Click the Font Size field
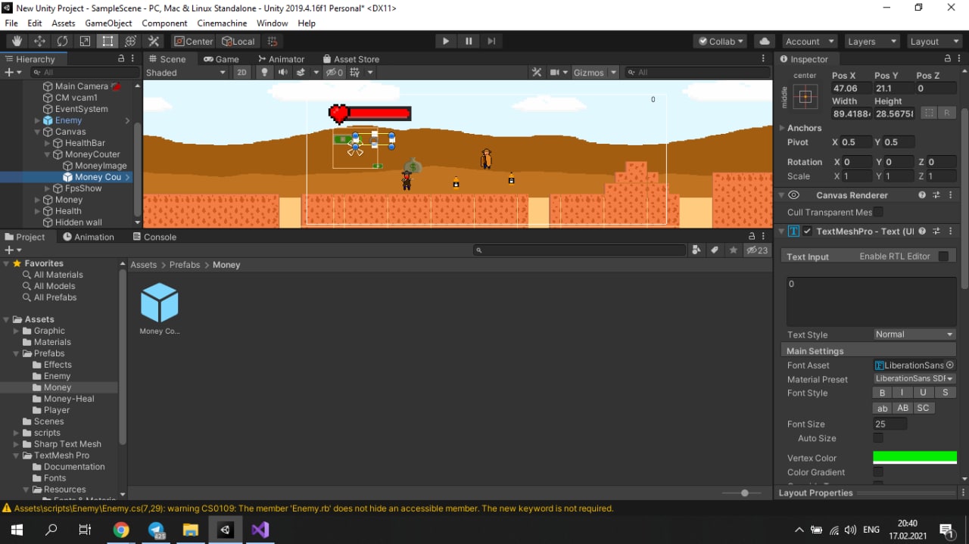 click(890, 424)
